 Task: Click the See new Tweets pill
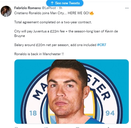pos(65,3)
